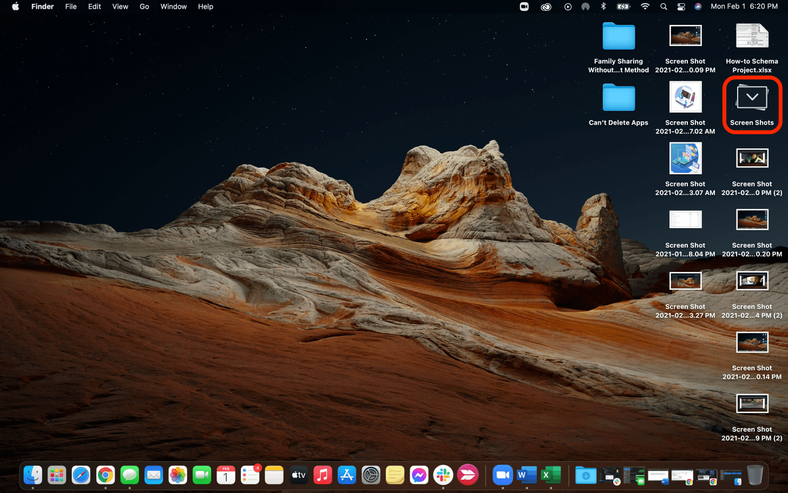This screenshot has width=788, height=493.
Task: Click the Wi-Fi status icon
Action: tap(645, 7)
